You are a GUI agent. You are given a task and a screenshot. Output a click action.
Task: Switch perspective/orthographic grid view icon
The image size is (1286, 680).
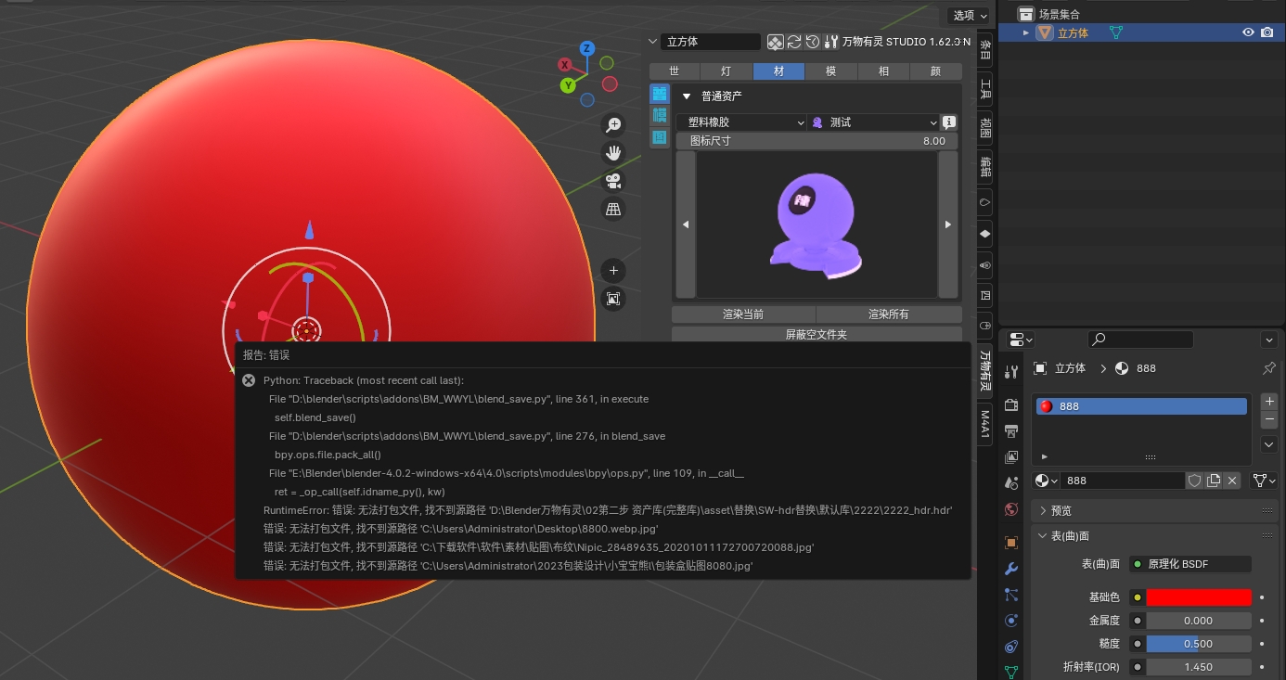pos(612,210)
